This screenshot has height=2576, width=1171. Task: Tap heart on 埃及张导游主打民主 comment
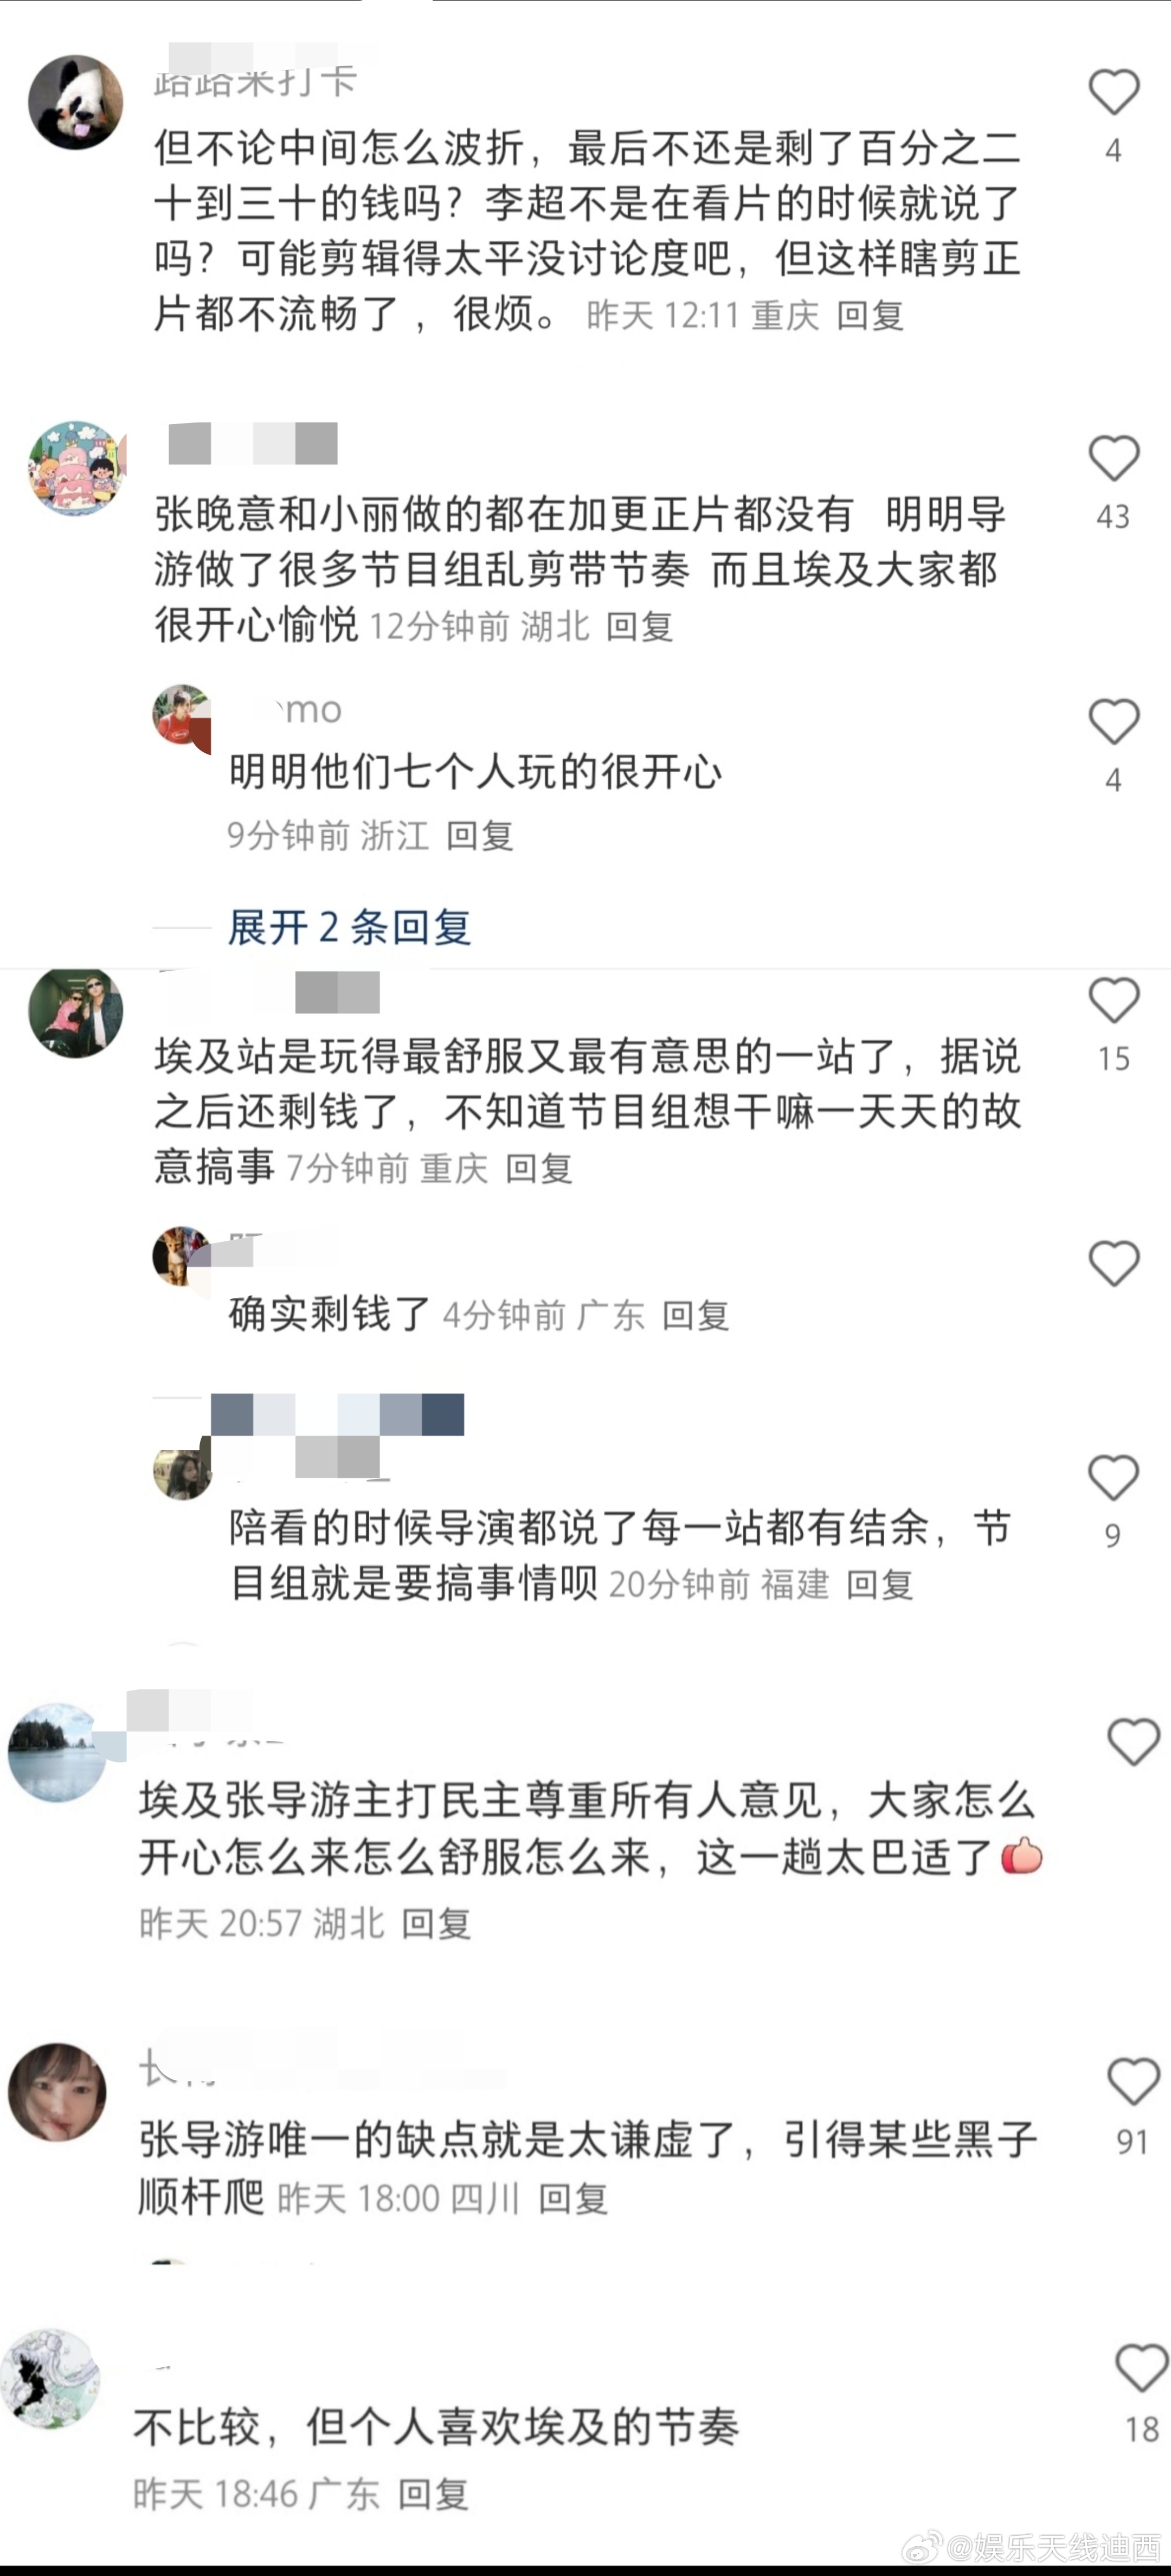coord(1133,1742)
